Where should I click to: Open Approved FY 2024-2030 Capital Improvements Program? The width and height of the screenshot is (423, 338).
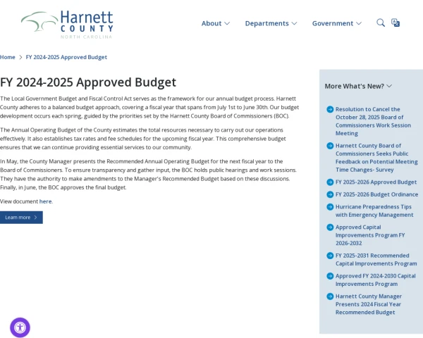tap(376, 280)
